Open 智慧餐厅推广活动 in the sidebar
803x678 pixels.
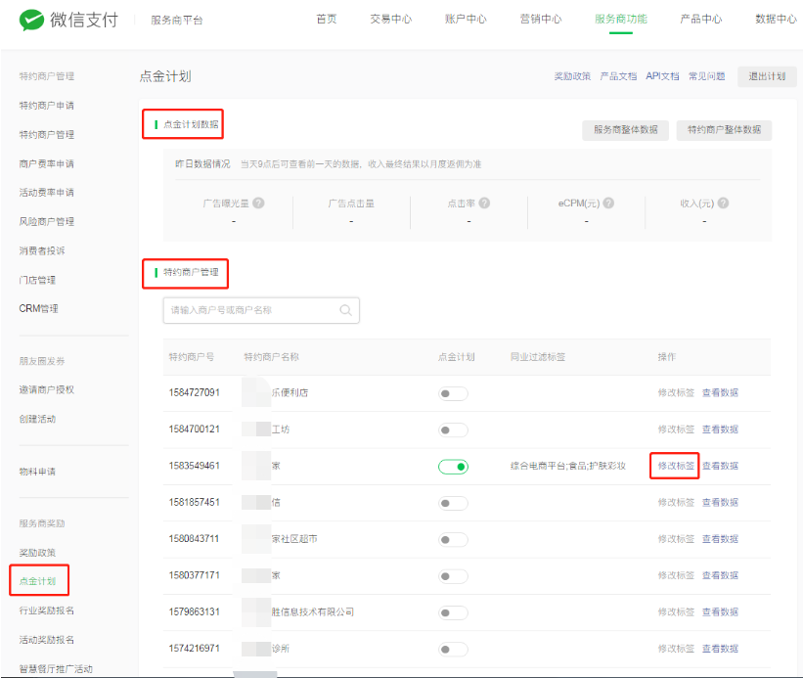(56, 669)
